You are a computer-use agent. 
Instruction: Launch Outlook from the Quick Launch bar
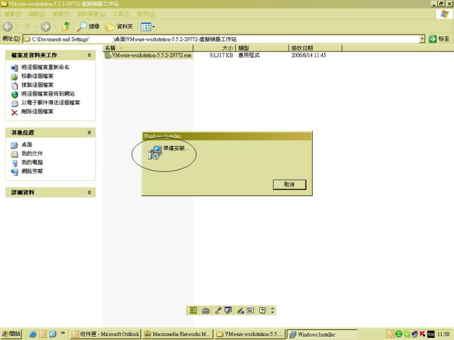pyautogui.click(x=43, y=334)
